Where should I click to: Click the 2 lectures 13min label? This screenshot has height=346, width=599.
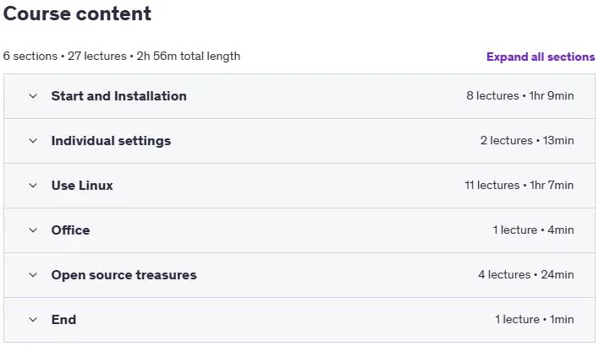[527, 140]
